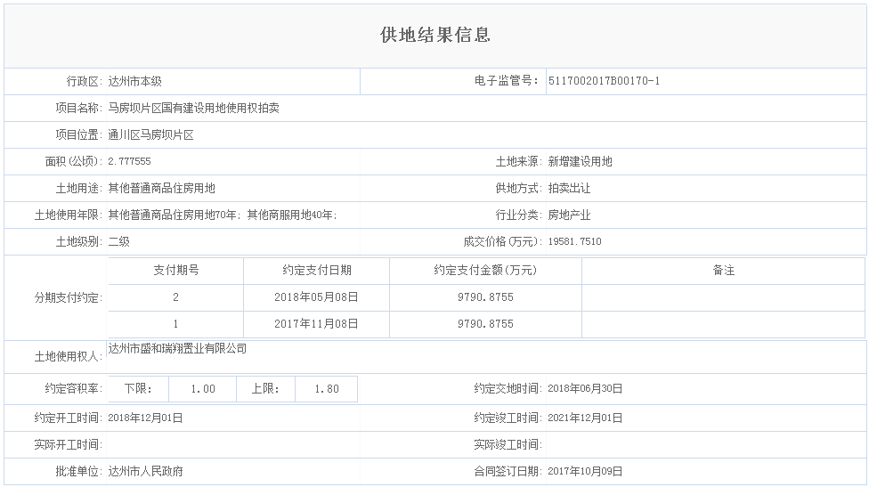The width and height of the screenshot is (869, 487).
Task: Click the label 项目名称
Action: pos(78,108)
